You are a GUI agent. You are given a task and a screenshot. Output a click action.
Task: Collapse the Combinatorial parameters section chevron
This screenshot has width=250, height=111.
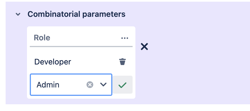[x=18, y=14]
